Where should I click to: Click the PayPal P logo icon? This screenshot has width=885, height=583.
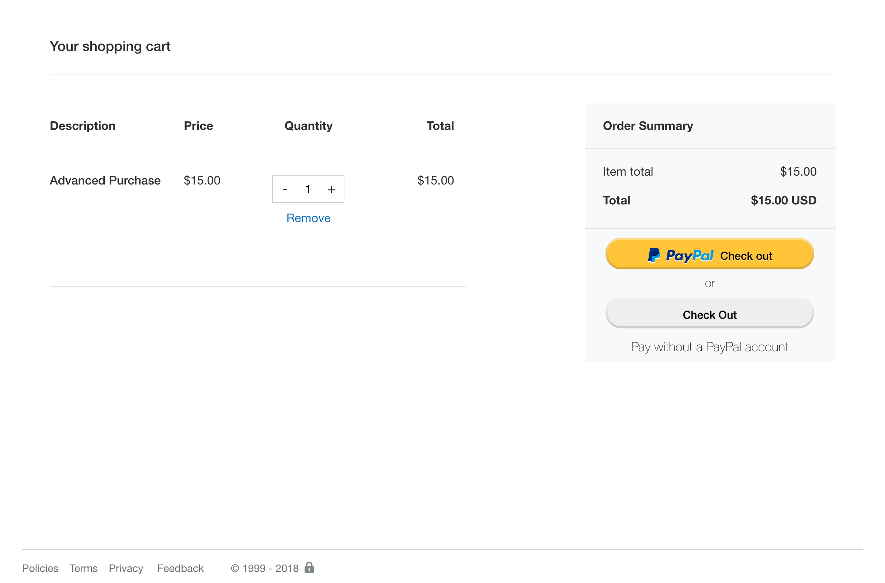(654, 256)
